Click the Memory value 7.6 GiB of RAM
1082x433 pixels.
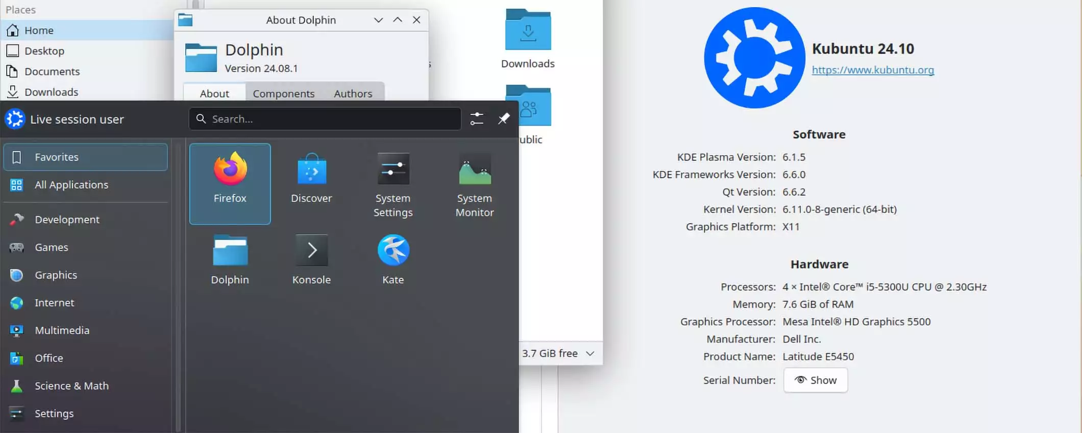point(818,304)
